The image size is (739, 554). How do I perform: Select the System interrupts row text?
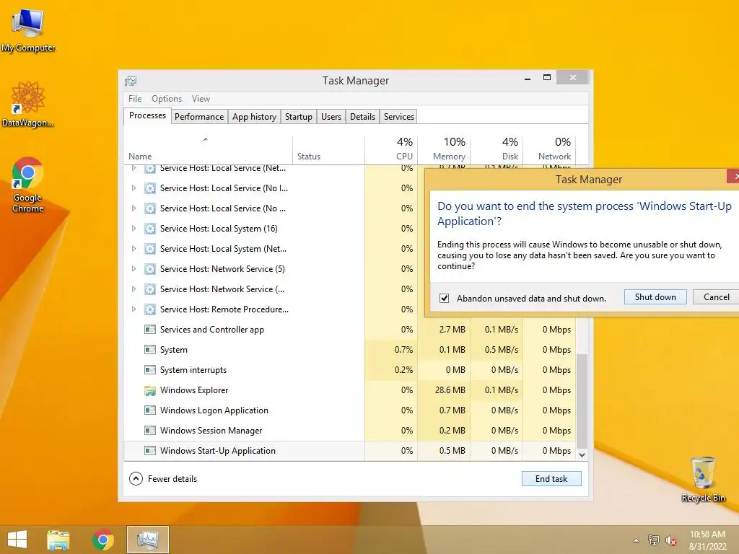pyautogui.click(x=193, y=370)
